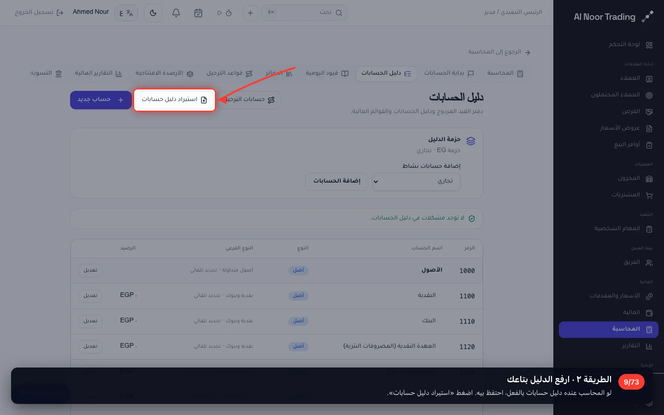
Task: Open العملاء in sidebar
Action: pos(609,78)
